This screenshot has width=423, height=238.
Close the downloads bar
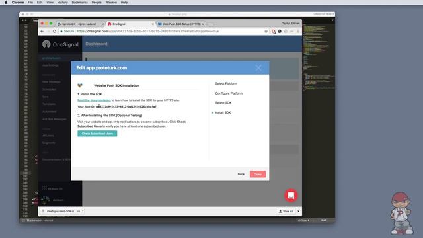point(298,211)
